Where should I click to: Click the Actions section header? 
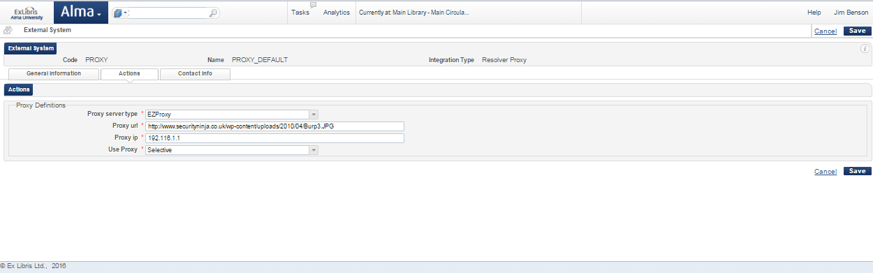tap(19, 89)
